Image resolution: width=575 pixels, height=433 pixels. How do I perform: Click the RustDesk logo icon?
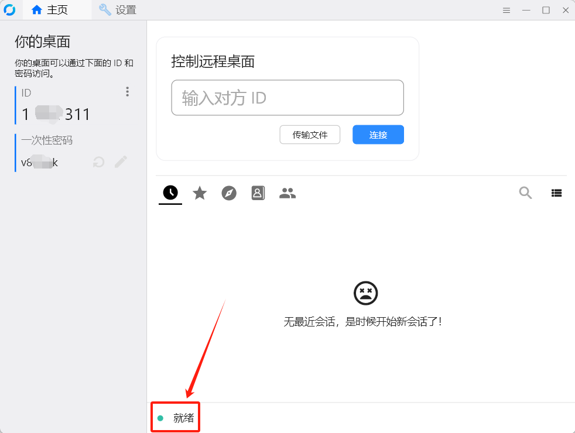coord(9,10)
